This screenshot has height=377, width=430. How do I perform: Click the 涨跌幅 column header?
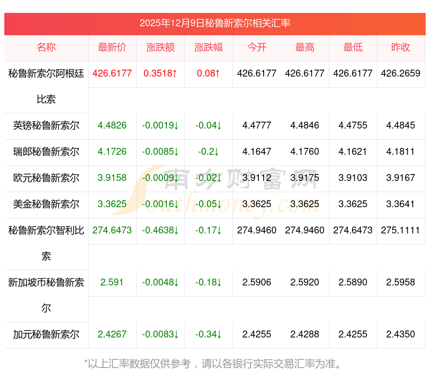point(209,47)
